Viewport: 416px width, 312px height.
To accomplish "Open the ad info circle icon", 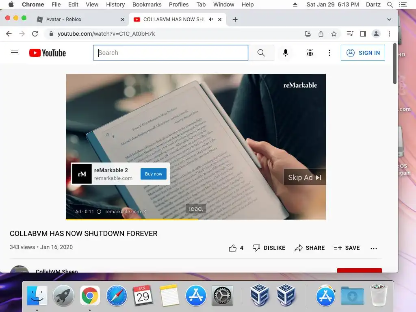I will 99,212.
